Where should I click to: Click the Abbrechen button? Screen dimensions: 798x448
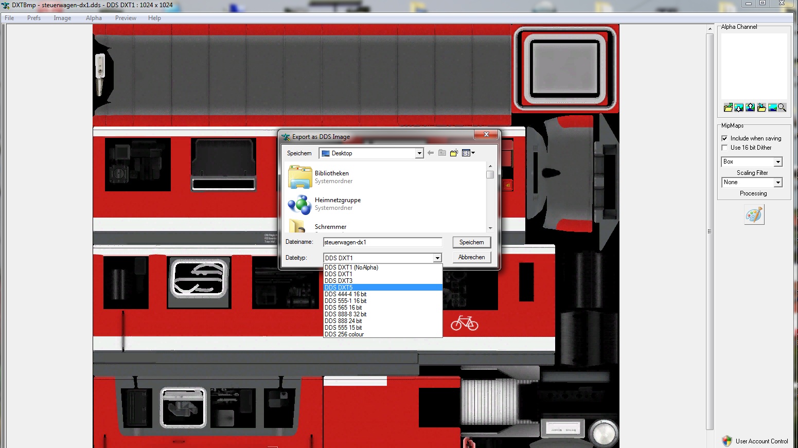pos(471,257)
